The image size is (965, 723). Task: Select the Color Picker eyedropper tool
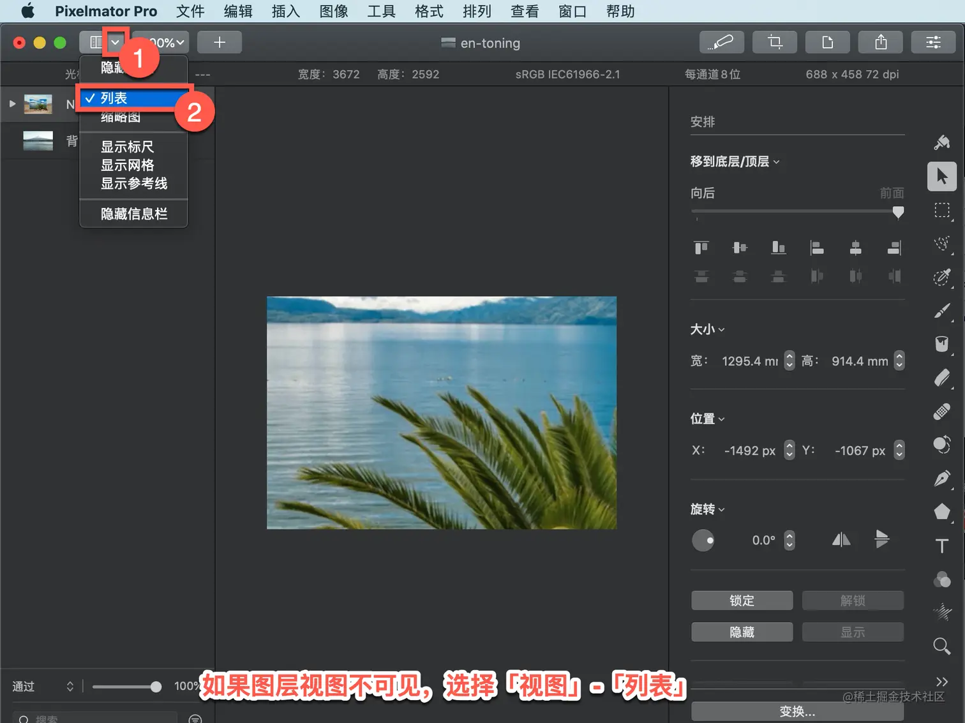pyautogui.click(x=942, y=276)
